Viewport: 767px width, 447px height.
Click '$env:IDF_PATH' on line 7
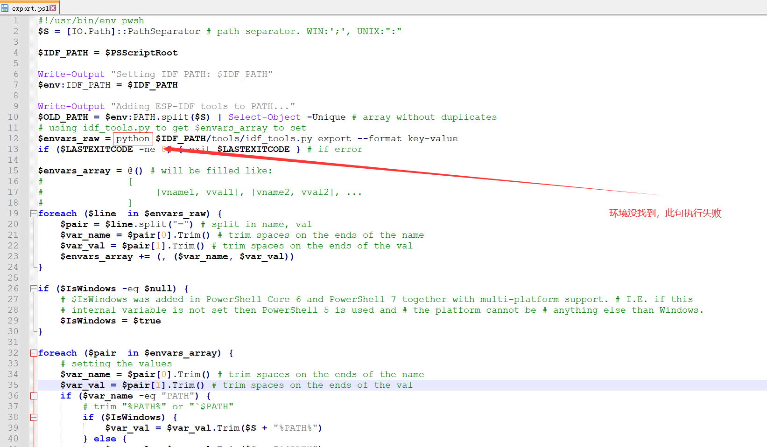(74, 85)
